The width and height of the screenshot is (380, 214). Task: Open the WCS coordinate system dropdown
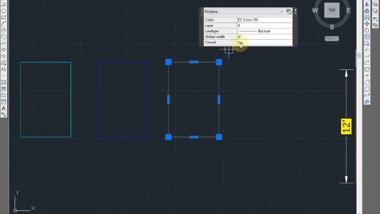tap(332, 38)
